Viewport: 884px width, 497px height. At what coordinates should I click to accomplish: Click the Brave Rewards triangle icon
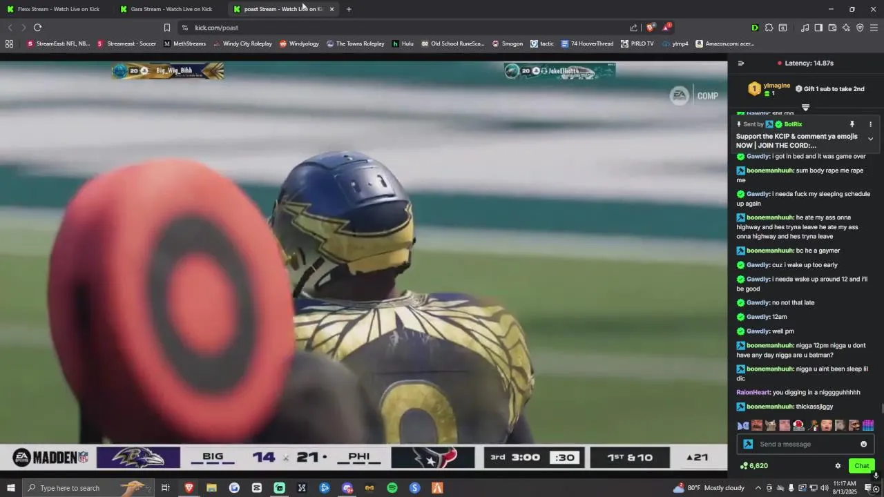click(666, 28)
